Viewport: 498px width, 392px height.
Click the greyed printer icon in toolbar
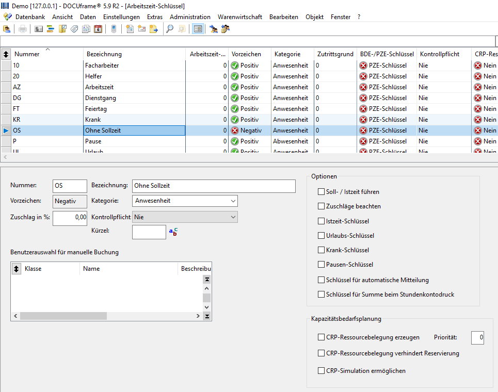[23, 29]
